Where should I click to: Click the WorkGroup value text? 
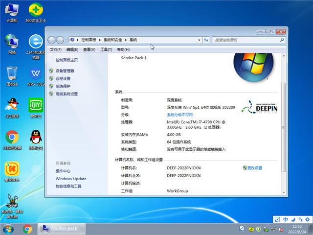pos(178,191)
